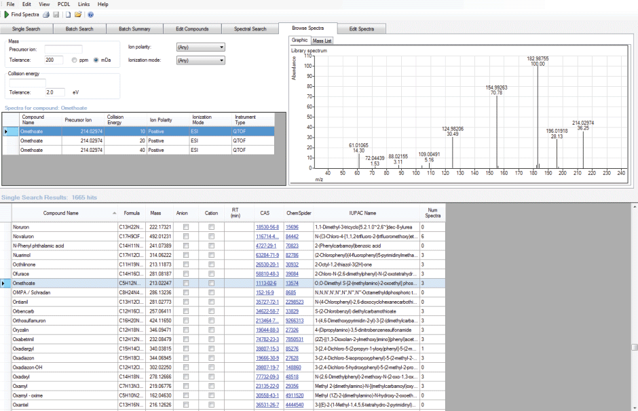Switch to the Mass List tab
Image resolution: width=638 pixels, height=411 pixels.
(x=322, y=41)
